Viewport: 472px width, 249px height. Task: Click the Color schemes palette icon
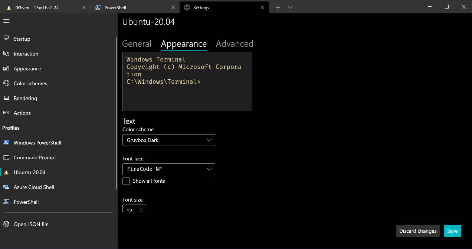point(6,83)
